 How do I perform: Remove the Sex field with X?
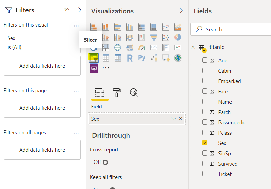(181, 119)
